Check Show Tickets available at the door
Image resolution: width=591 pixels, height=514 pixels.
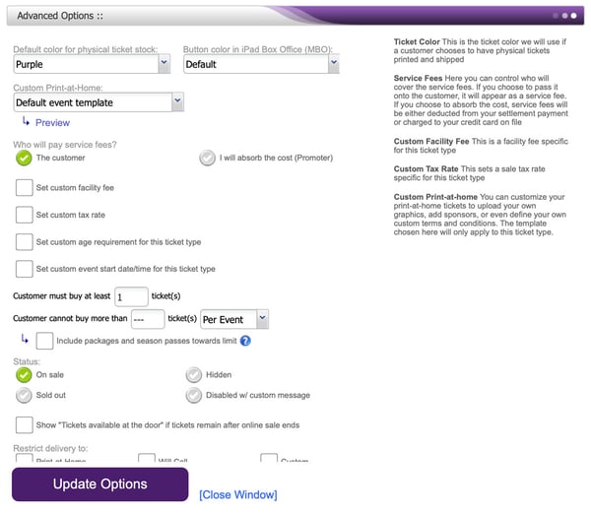coord(24,425)
